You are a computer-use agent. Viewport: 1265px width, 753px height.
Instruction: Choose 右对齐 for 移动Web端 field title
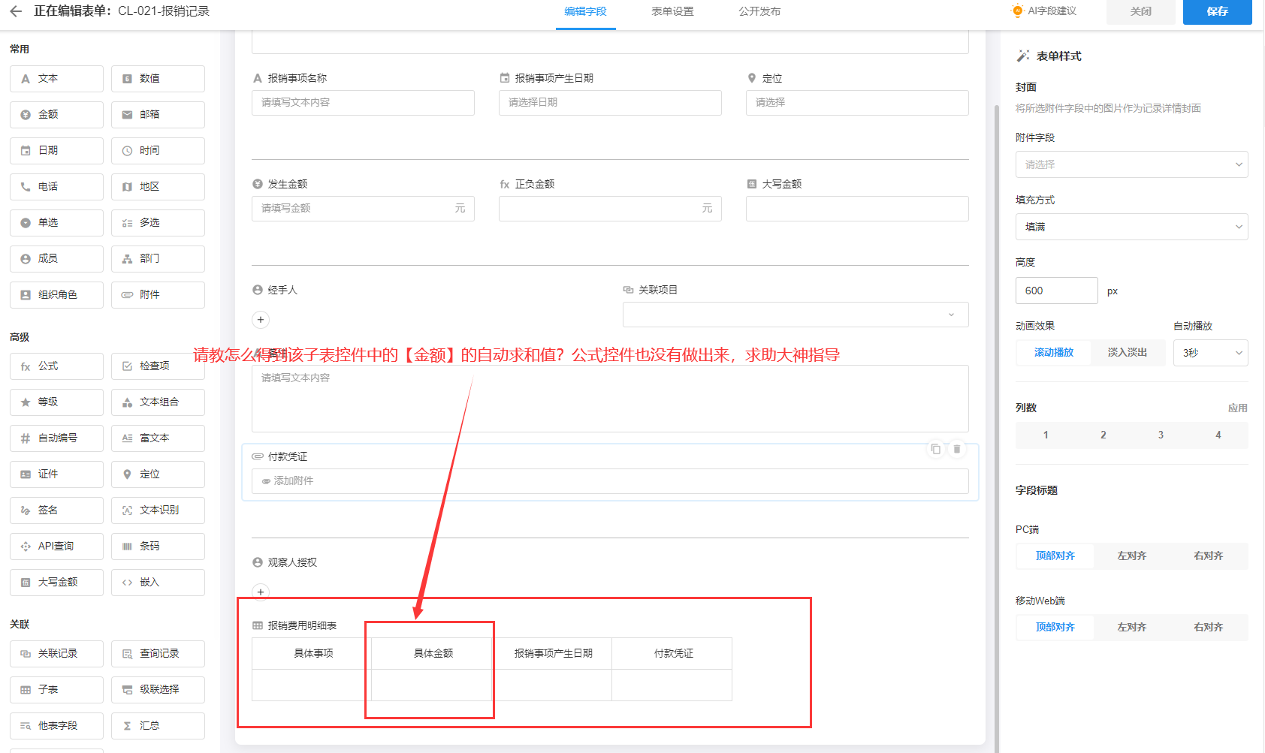1208,628
